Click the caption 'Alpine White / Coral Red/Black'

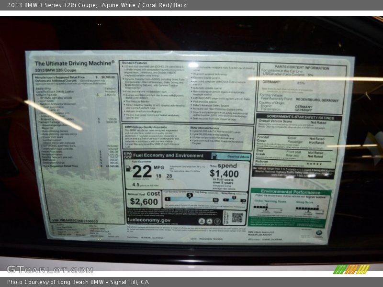coord(144,5)
